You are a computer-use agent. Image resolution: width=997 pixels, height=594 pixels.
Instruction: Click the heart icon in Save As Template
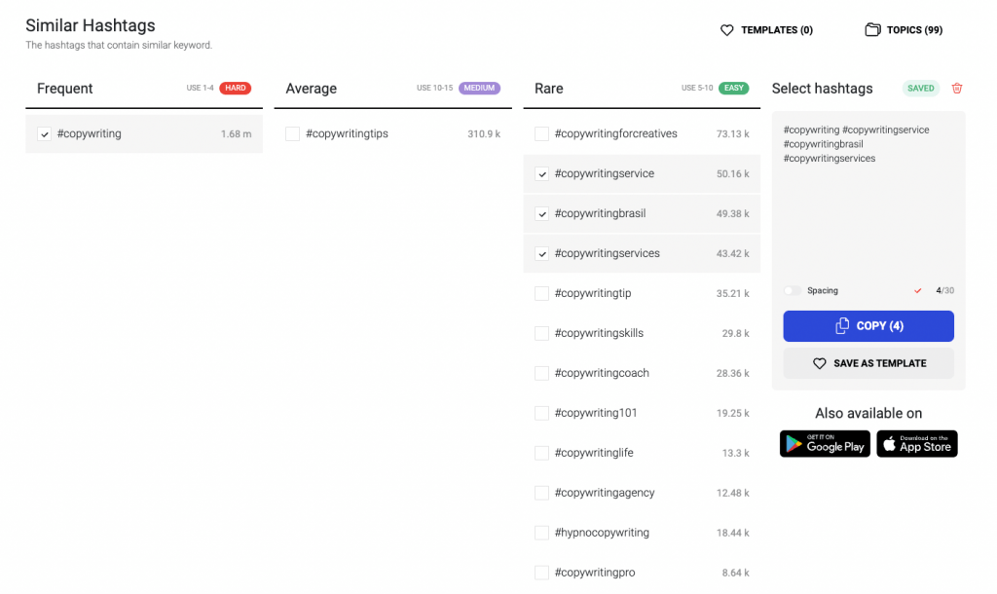click(820, 363)
